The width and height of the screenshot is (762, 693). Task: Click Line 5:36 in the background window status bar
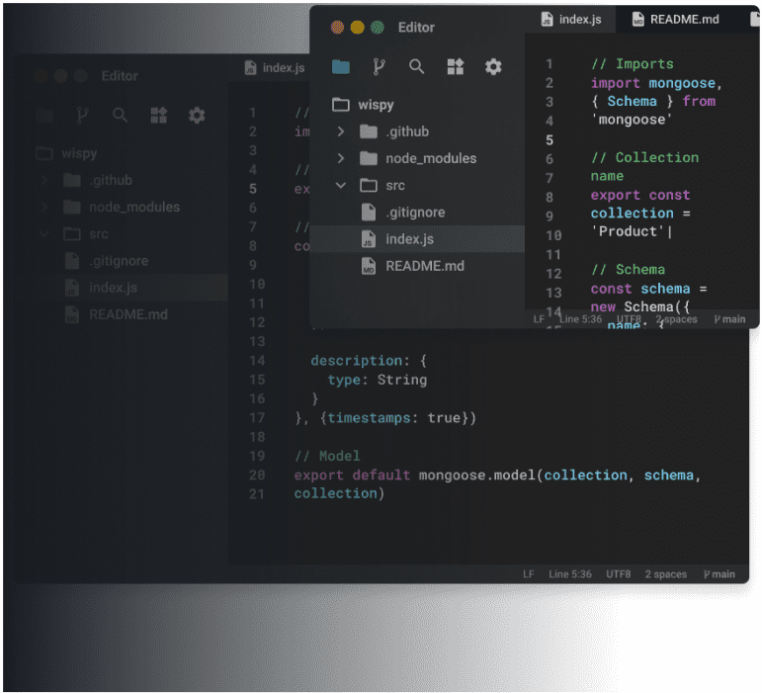pyautogui.click(x=570, y=574)
